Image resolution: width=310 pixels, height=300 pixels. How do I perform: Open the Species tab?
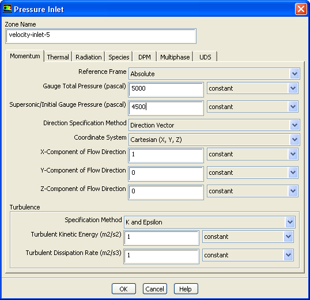coord(119,57)
